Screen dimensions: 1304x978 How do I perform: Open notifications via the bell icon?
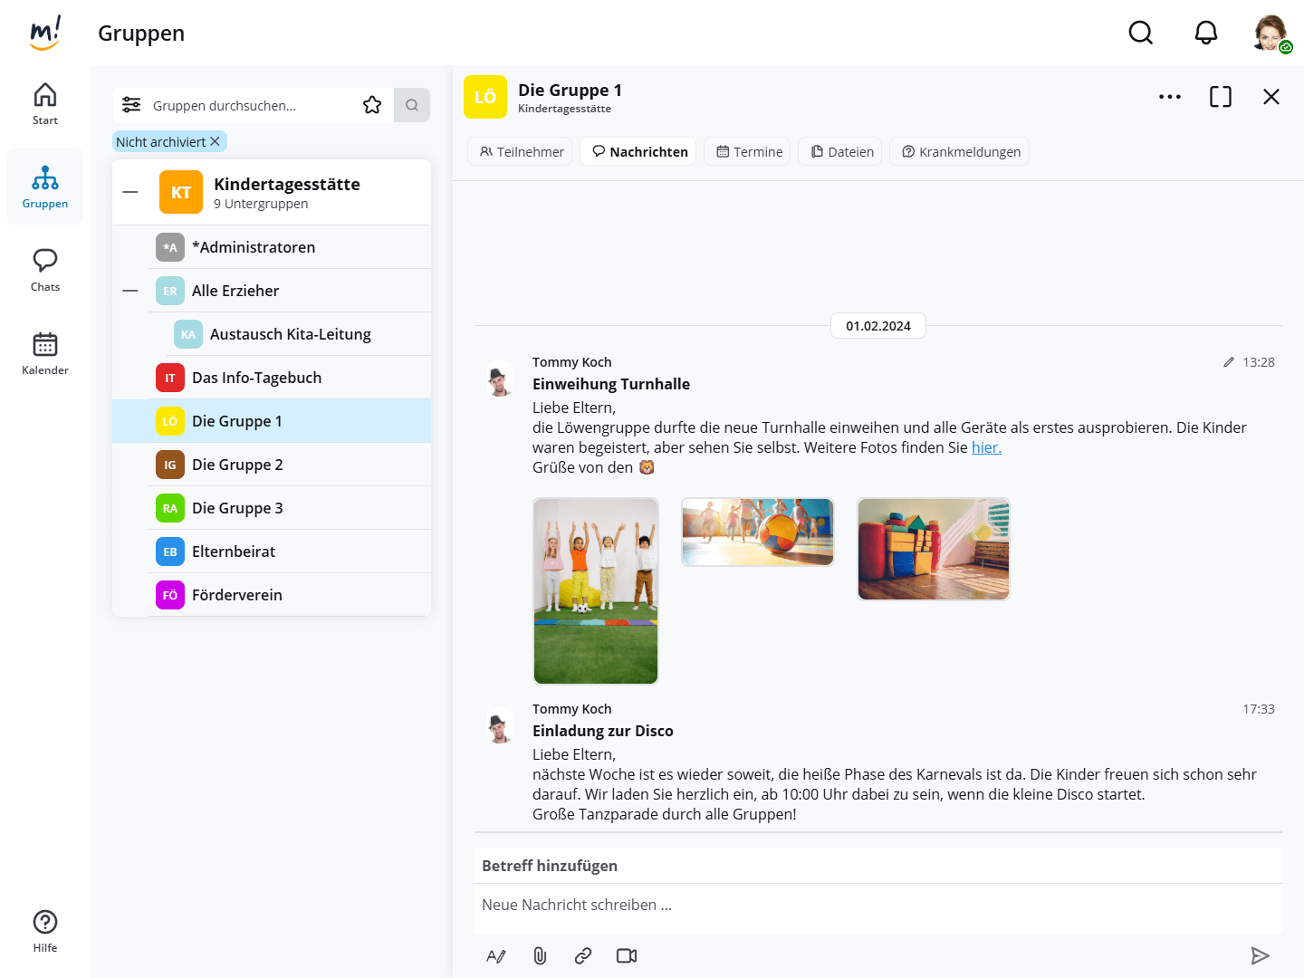click(1205, 34)
